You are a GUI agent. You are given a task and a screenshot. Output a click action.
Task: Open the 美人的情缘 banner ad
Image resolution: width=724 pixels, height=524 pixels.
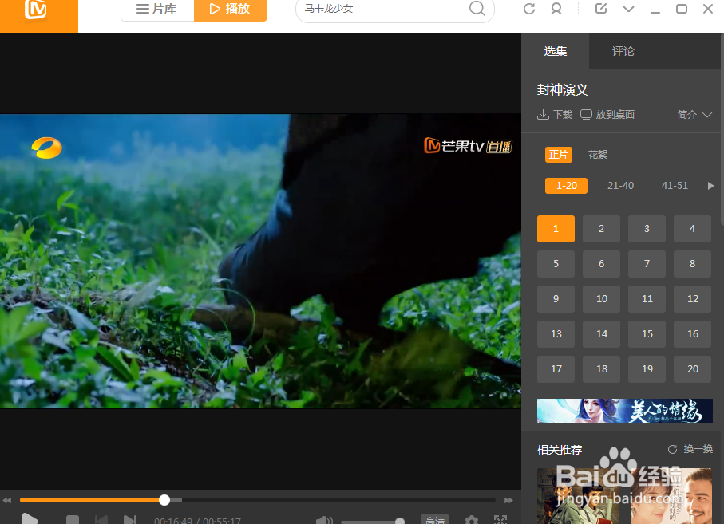pyautogui.click(x=625, y=411)
